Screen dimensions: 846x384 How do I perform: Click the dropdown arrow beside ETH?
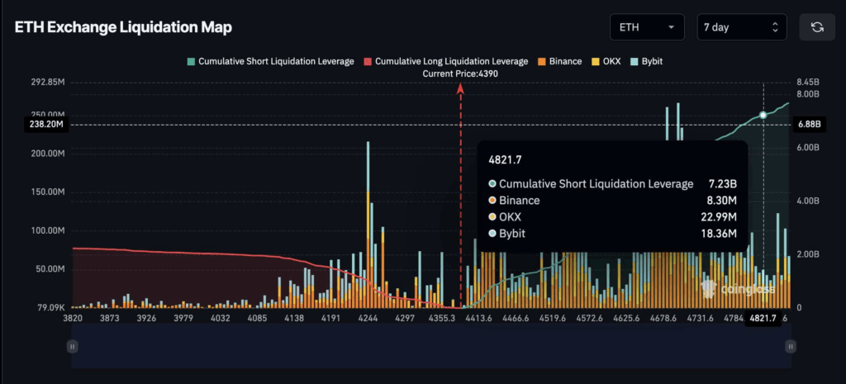[x=671, y=27]
